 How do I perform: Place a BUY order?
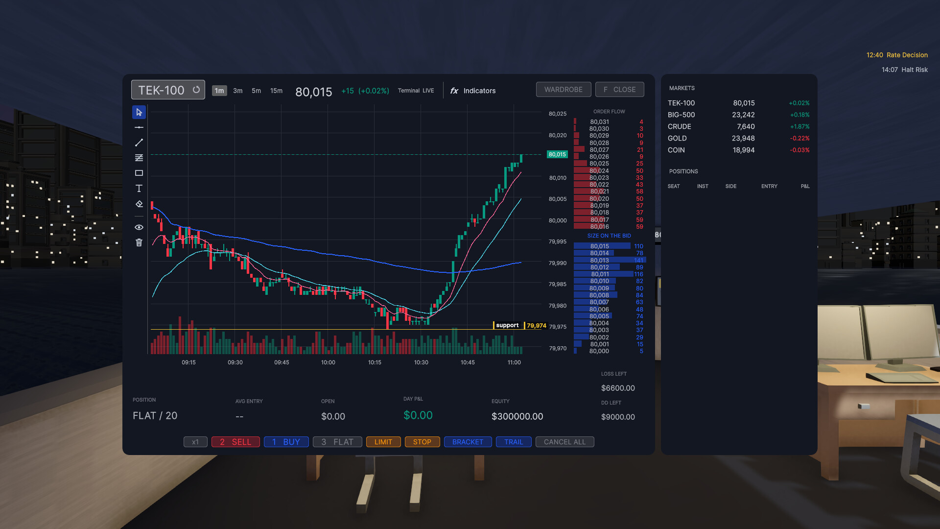[x=286, y=442]
